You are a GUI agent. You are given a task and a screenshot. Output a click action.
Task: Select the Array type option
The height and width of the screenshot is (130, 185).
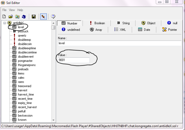96,29
